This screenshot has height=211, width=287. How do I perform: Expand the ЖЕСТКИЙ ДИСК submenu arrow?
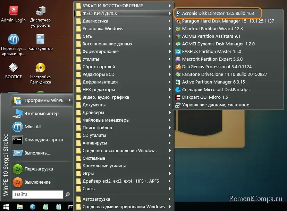(x=170, y=13)
